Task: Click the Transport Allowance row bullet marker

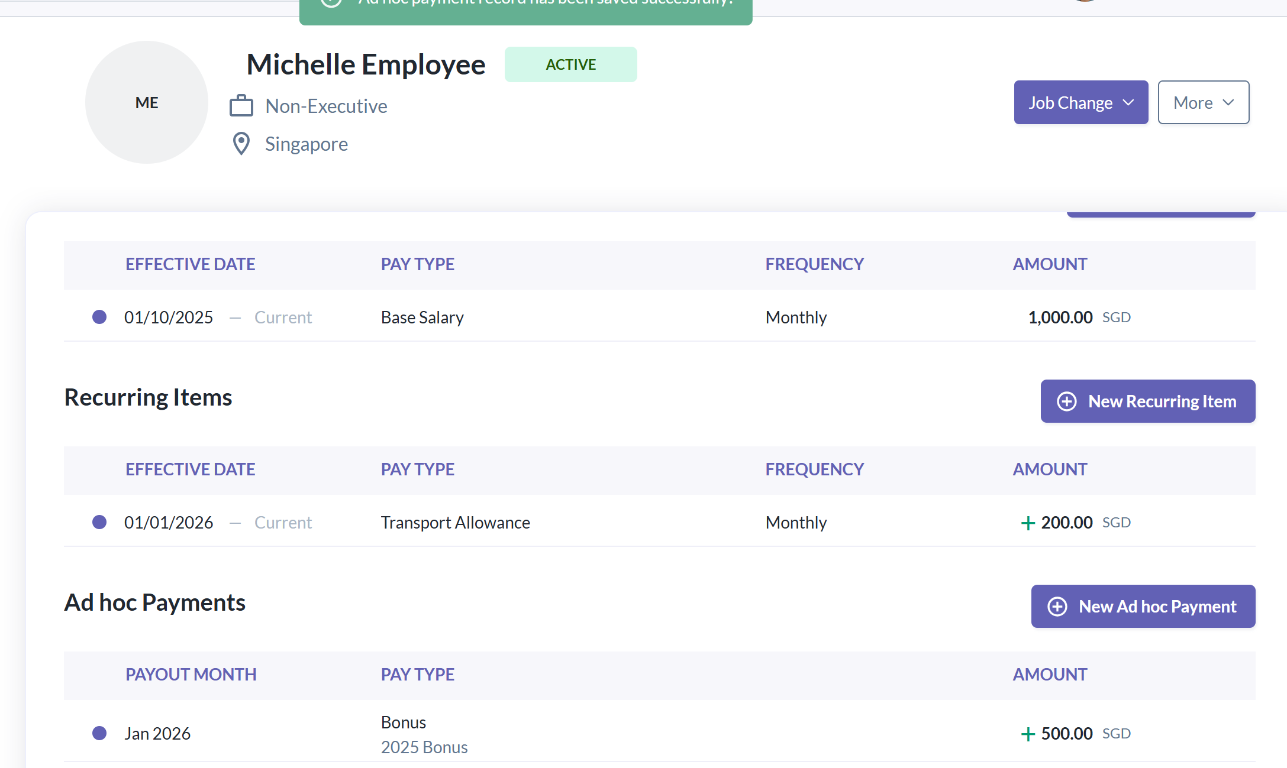Action: [x=99, y=523]
